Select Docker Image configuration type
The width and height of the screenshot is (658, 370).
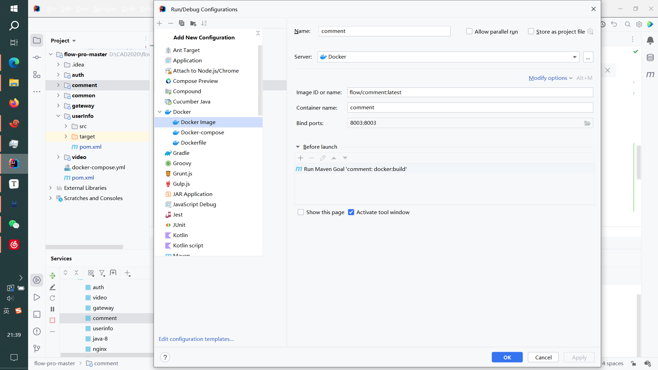(x=208, y=122)
